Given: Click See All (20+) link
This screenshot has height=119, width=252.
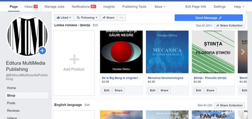Looking at the screenshot, I should [204, 26].
